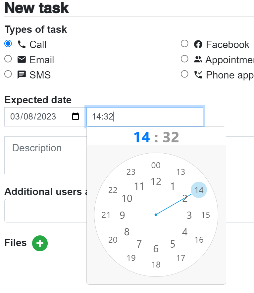Select hour 9 on the clock face
This screenshot has width=254, height=293.
click(123, 215)
